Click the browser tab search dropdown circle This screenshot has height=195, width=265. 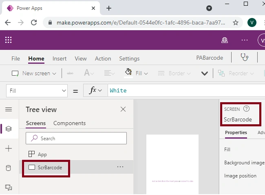(209, 8)
